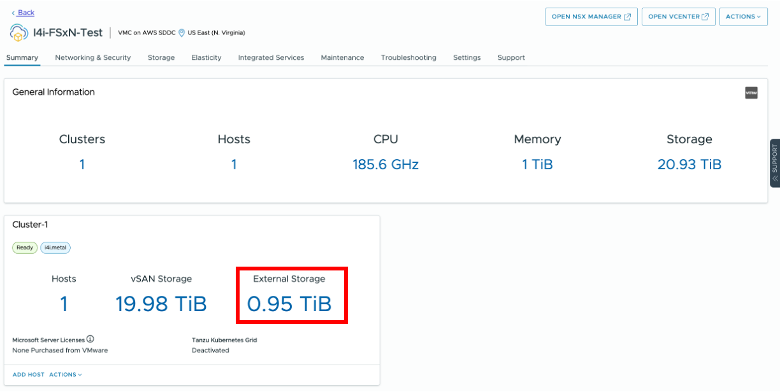
Task: Go to the Maintenance tab
Action: coord(342,58)
